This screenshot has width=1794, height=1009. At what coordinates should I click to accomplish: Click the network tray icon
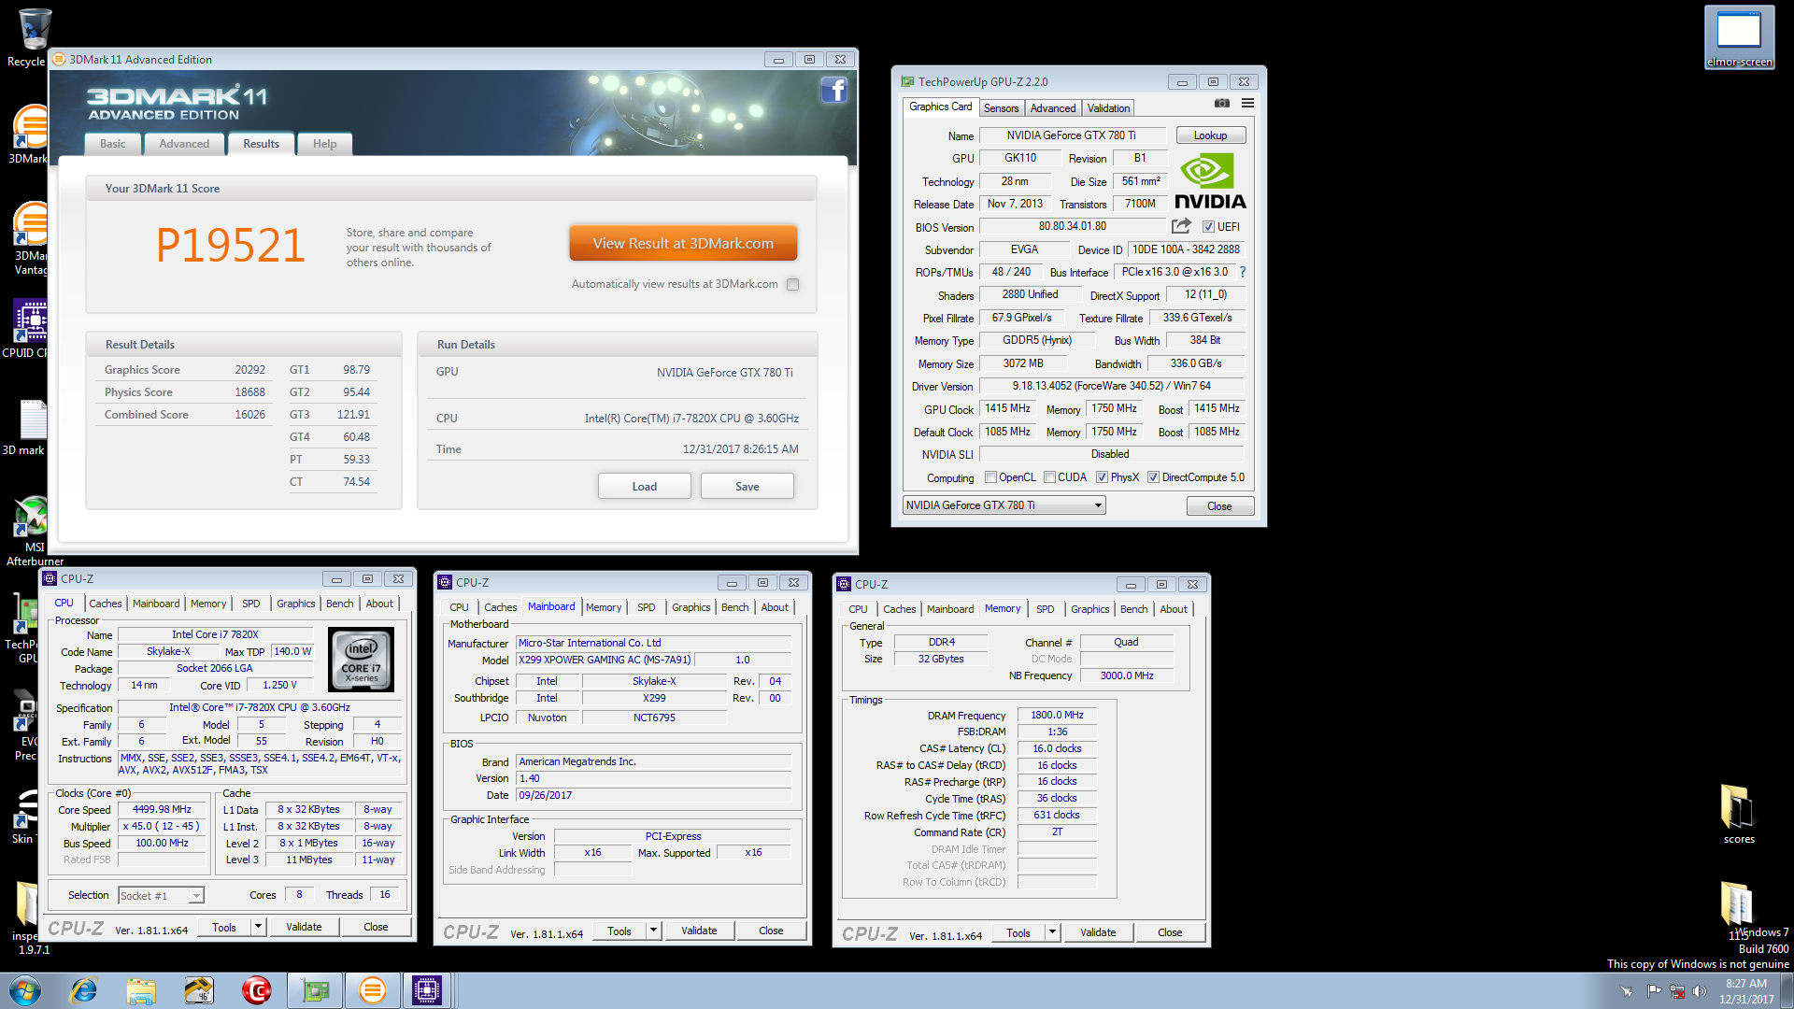tap(1677, 991)
